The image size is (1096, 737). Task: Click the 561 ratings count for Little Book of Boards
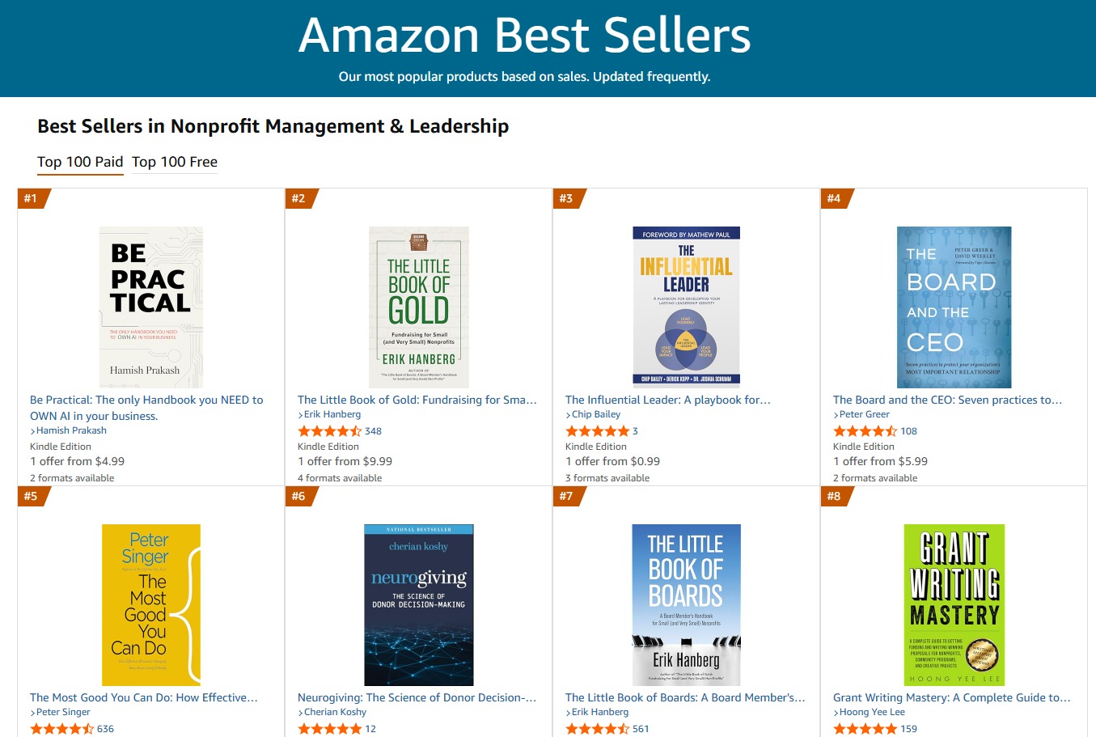pos(637,728)
